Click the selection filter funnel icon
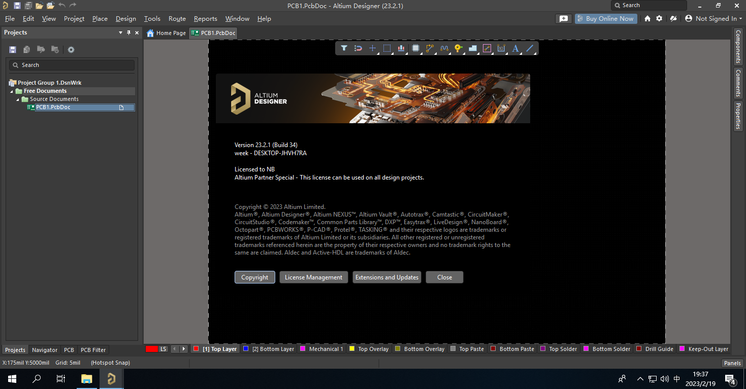The width and height of the screenshot is (746, 389). (344, 48)
